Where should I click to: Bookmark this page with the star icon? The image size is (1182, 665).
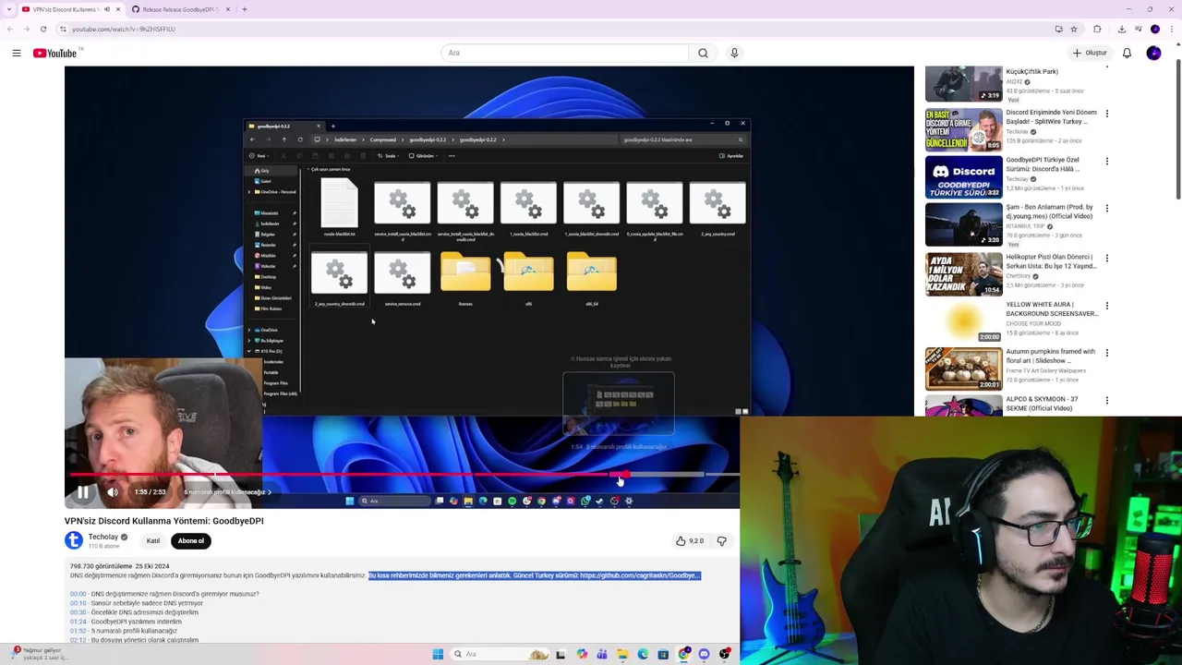(x=1074, y=29)
